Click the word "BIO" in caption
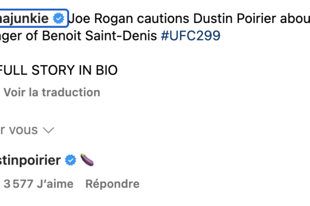This screenshot has width=310, height=206. tap(107, 70)
